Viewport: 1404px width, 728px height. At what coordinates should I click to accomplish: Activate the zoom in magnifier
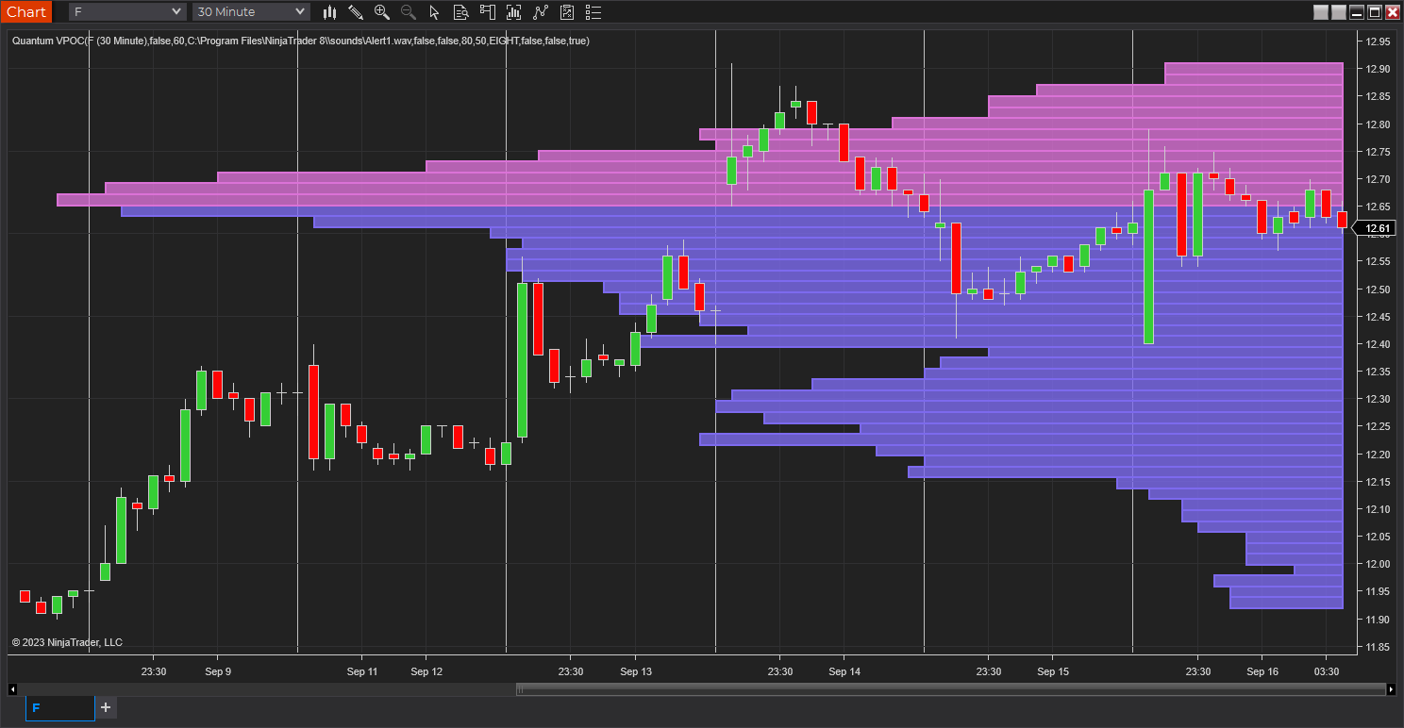tap(382, 12)
